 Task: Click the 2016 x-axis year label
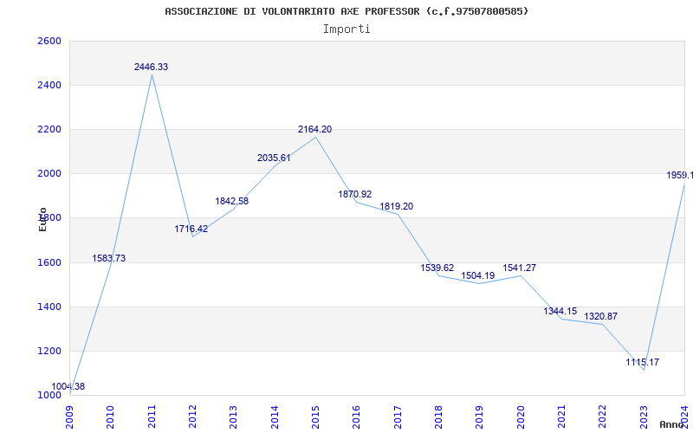tap(357, 417)
